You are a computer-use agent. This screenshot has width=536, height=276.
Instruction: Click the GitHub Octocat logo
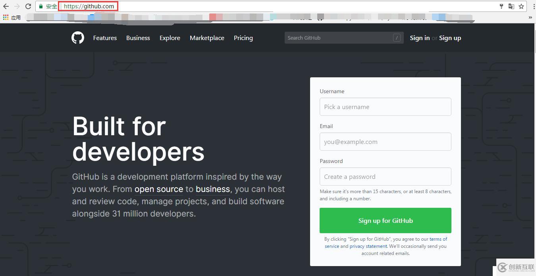[78, 38]
